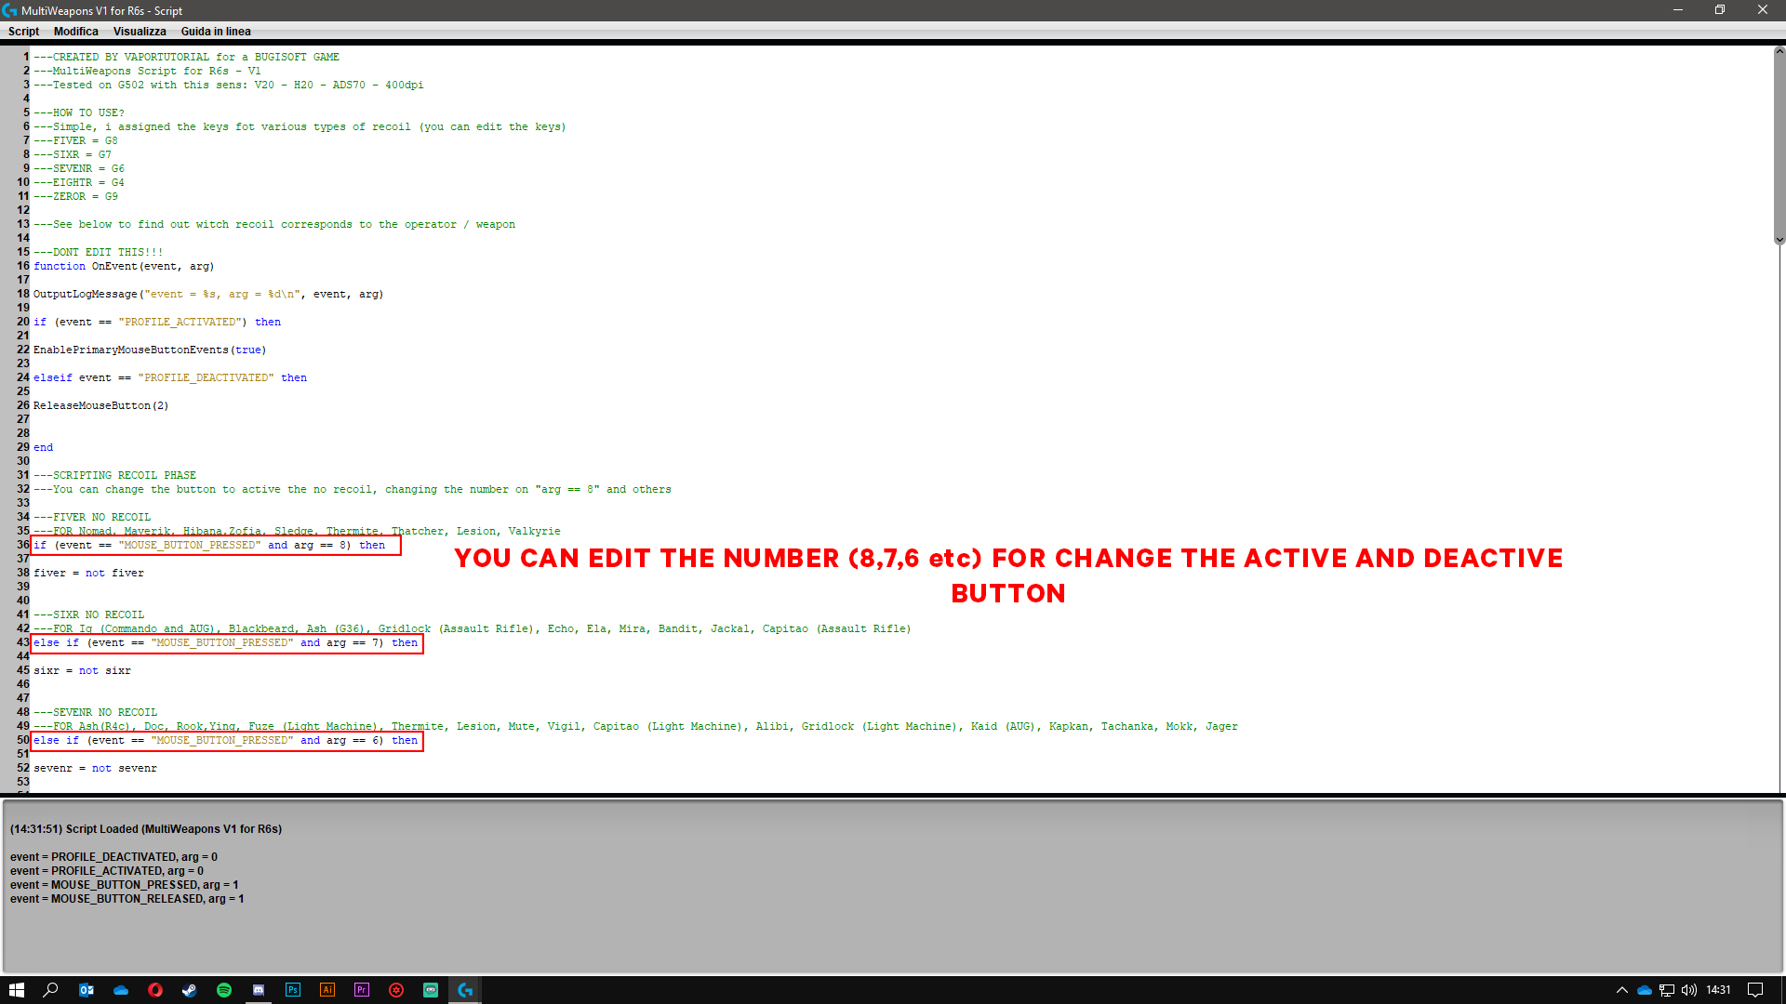Open Discord from the taskbar
The image size is (1786, 1004).
259,990
